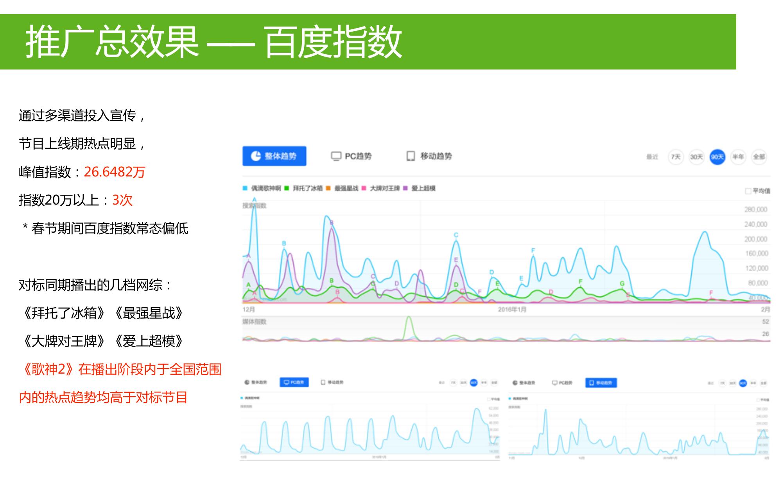Screen dimensions: 782x488
Task: Click the slide title 推广总效果 — 百度指数
Action: (213, 42)
